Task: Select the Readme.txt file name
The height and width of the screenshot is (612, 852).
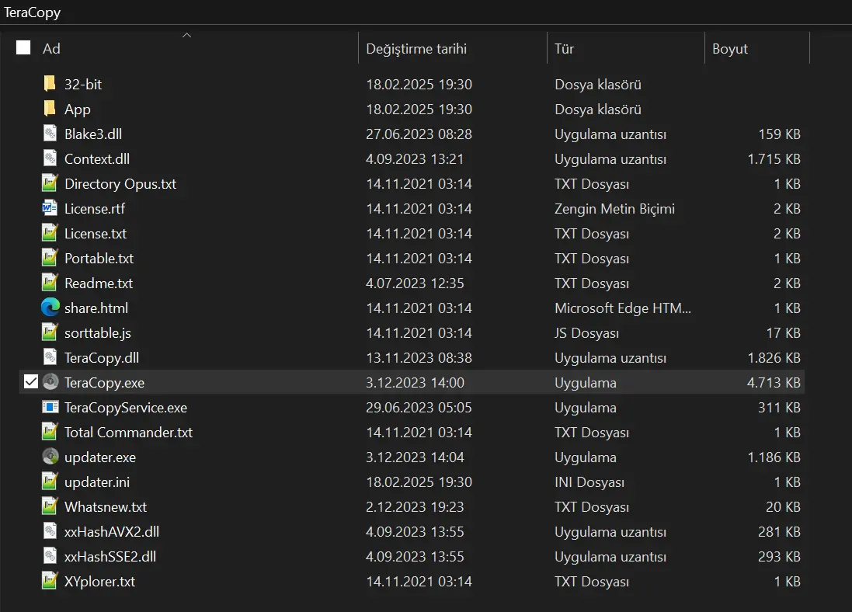Action: click(99, 283)
